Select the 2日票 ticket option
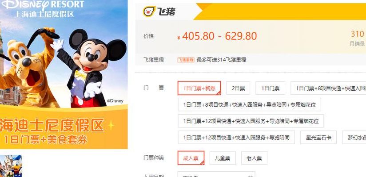 (x=238, y=88)
